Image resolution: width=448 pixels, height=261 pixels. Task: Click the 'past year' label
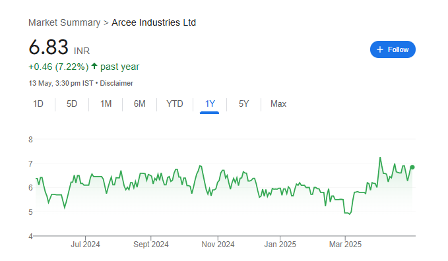[119, 67]
